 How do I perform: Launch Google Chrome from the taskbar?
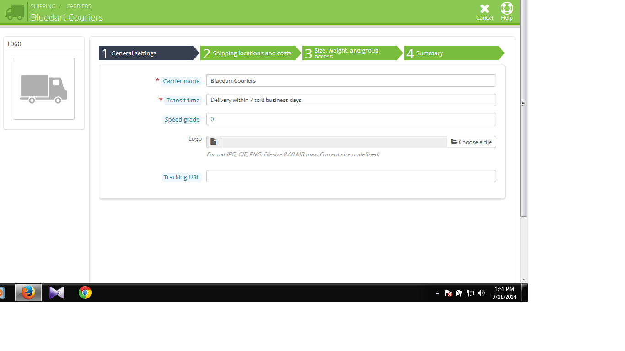click(x=85, y=292)
